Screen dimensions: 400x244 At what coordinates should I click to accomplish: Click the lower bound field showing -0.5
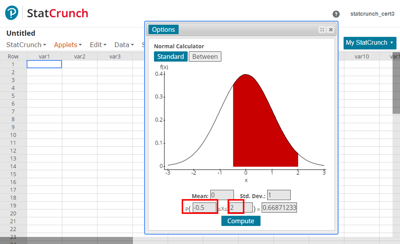204,208
